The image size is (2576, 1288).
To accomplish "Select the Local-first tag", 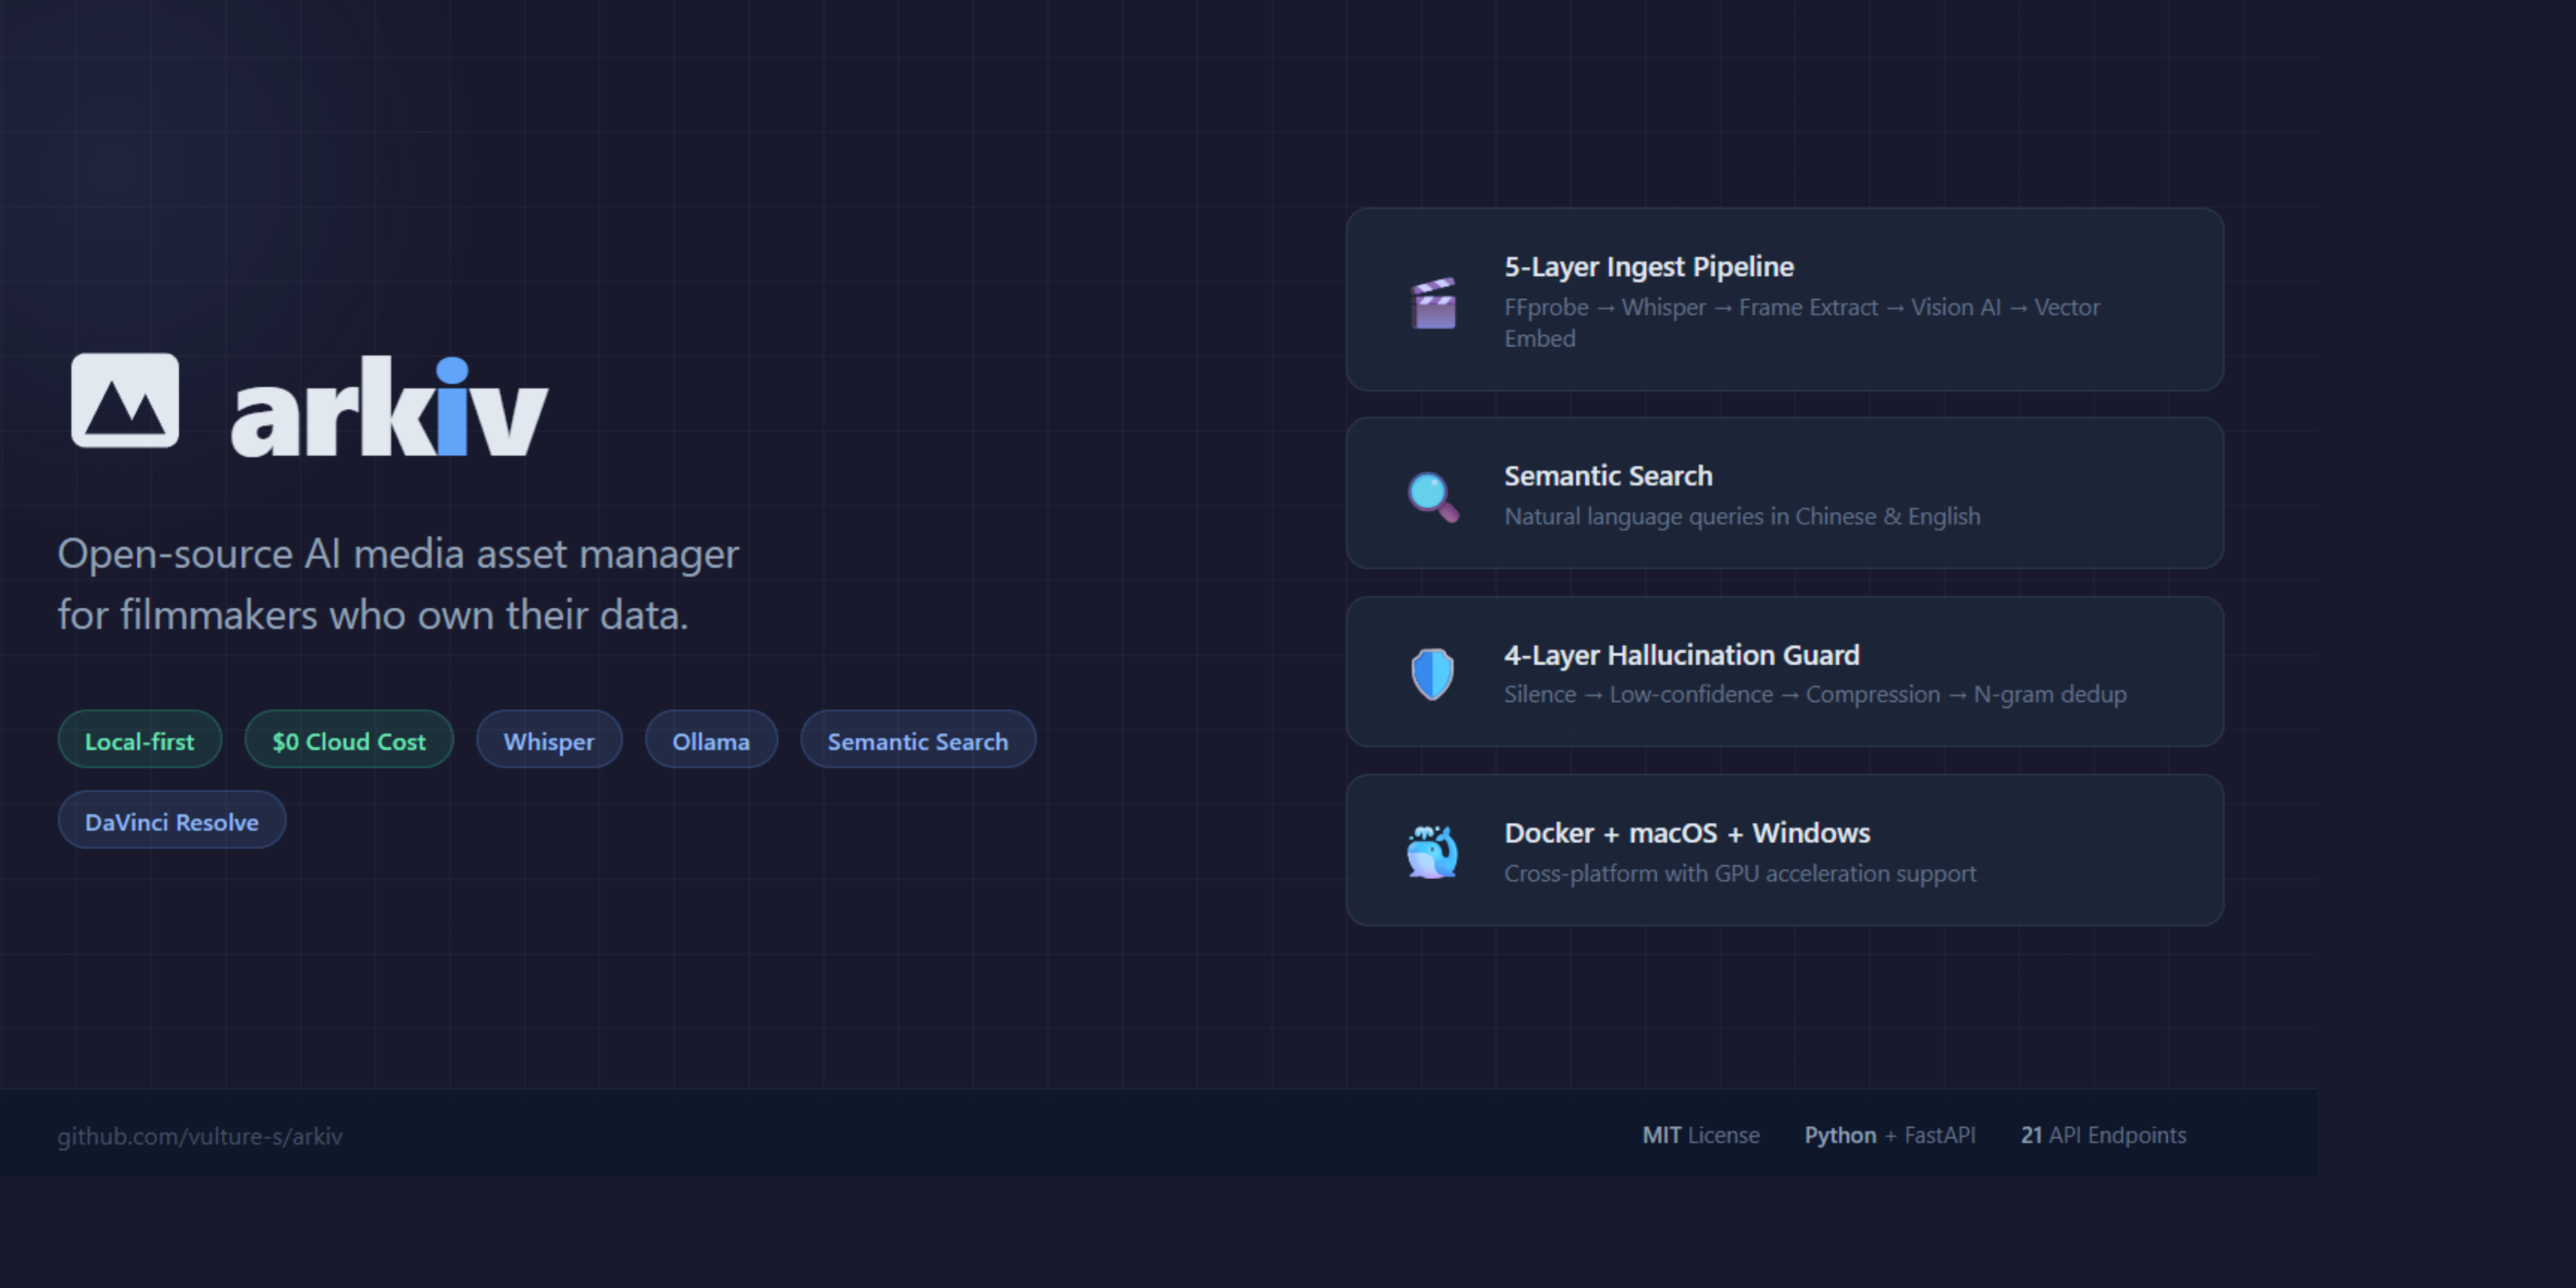I will [140, 740].
